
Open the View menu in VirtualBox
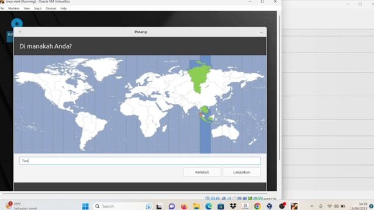coord(26,8)
